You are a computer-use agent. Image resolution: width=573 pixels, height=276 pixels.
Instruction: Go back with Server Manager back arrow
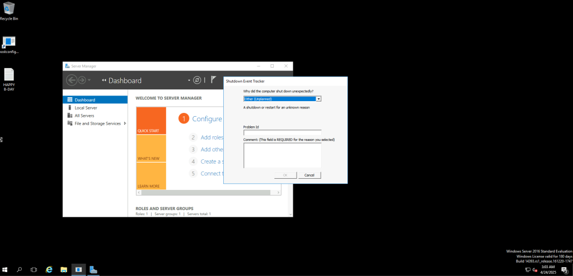(x=72, y=80)
